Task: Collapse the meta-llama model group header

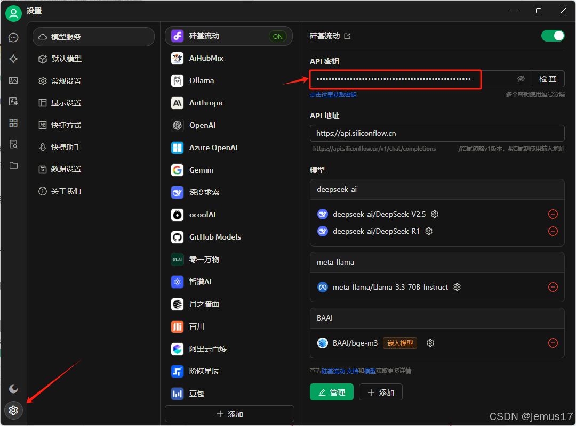Action: tap(437, 263)
